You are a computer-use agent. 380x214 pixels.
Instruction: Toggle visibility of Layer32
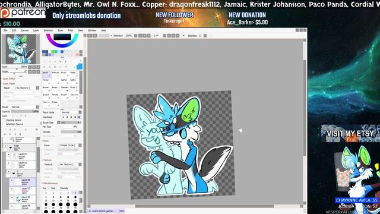pos(8,163)
